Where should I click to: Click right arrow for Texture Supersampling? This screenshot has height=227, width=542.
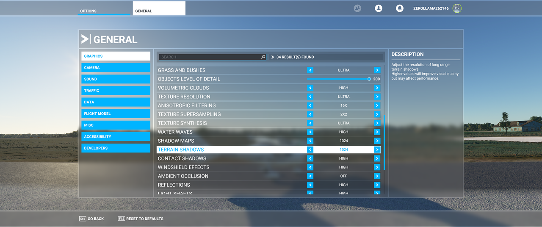[377, 114]
